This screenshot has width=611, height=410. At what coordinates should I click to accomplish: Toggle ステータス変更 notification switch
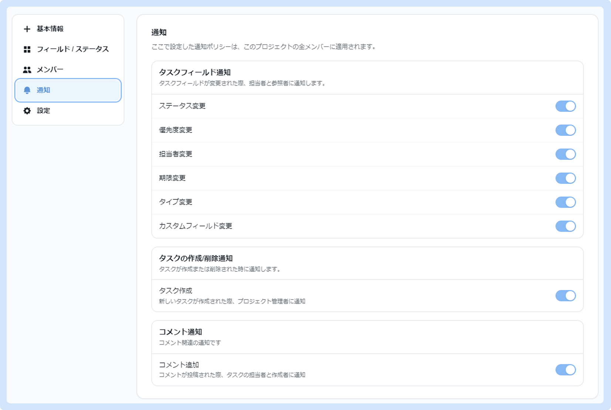[x=566, y=106]
